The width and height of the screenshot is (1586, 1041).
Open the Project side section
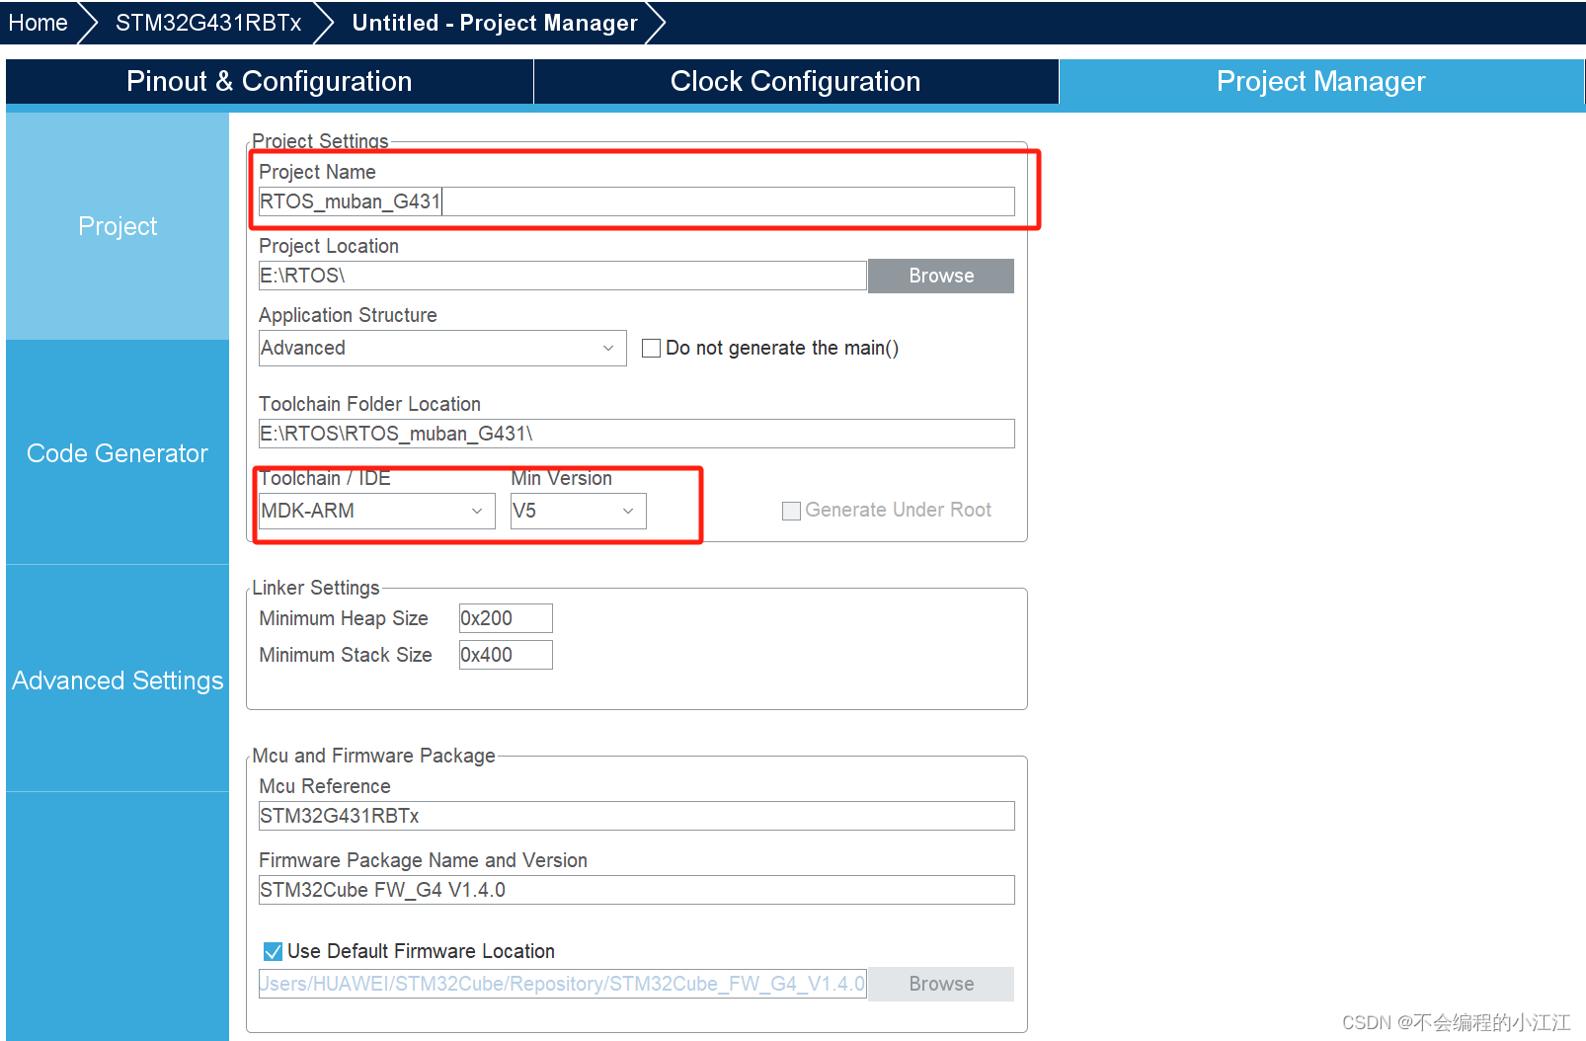point(118,226)
